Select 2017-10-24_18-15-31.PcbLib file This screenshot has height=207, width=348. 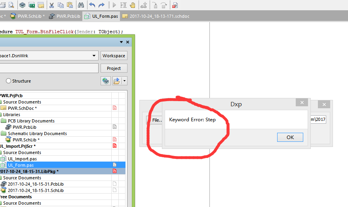(x=36, y=184)
